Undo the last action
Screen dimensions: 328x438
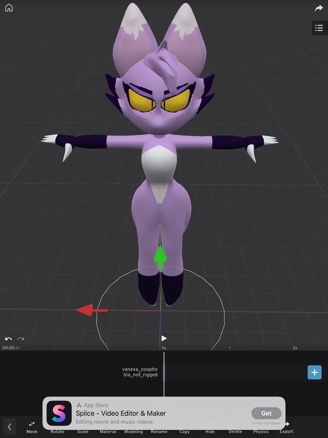click(8, 339)
